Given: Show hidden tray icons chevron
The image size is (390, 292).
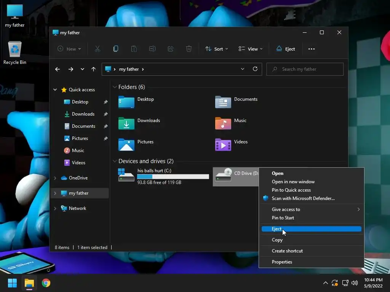Looking at the screenshot, I should [325, 283].
